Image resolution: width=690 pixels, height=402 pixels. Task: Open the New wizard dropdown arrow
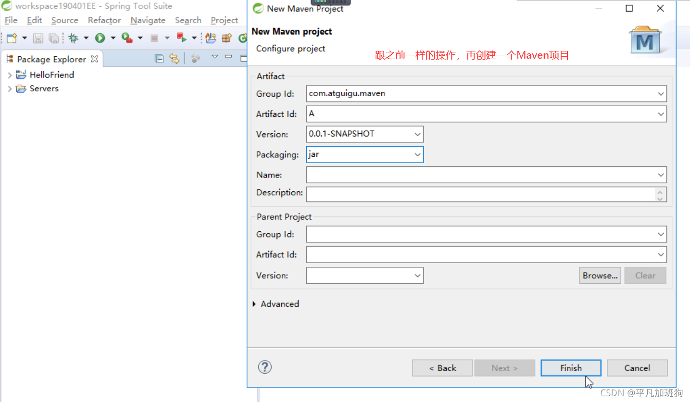(x=25, y=38)
